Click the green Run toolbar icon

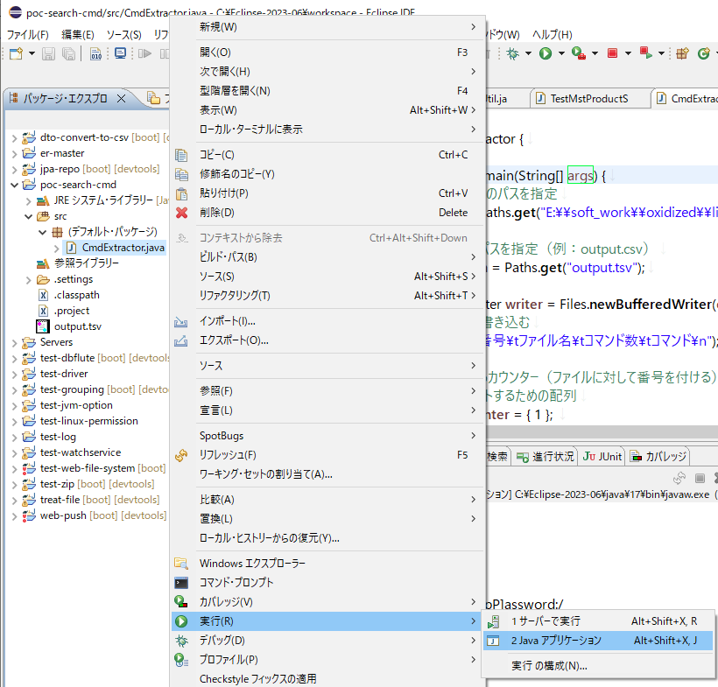click(x=545, y=53)
